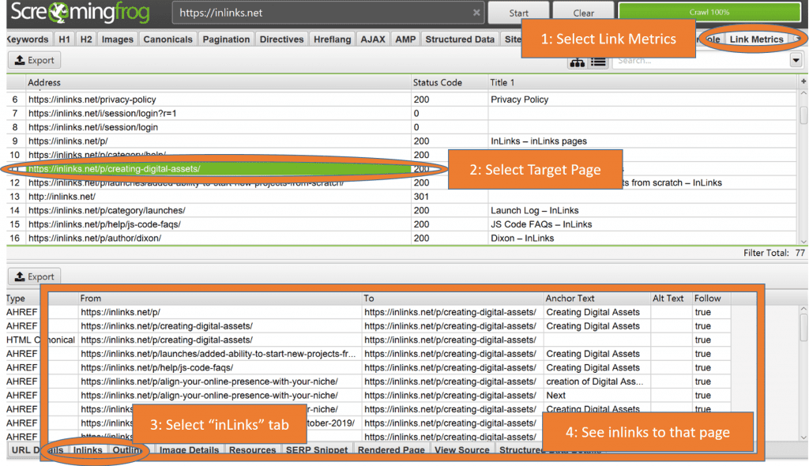Open the Image Details bottom tab
This screenshot has height=466, width=809.
[189, 450]
